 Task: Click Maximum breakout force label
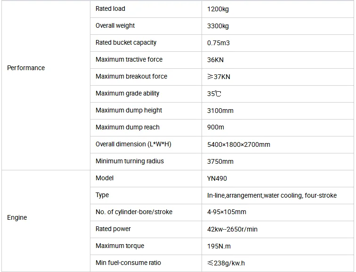[131, 76]
